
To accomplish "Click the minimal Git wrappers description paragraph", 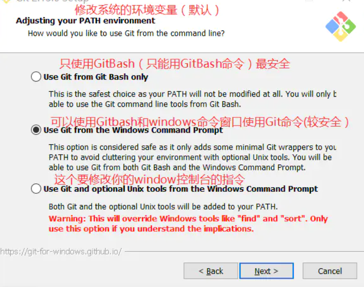I will (x=192, y=157).
